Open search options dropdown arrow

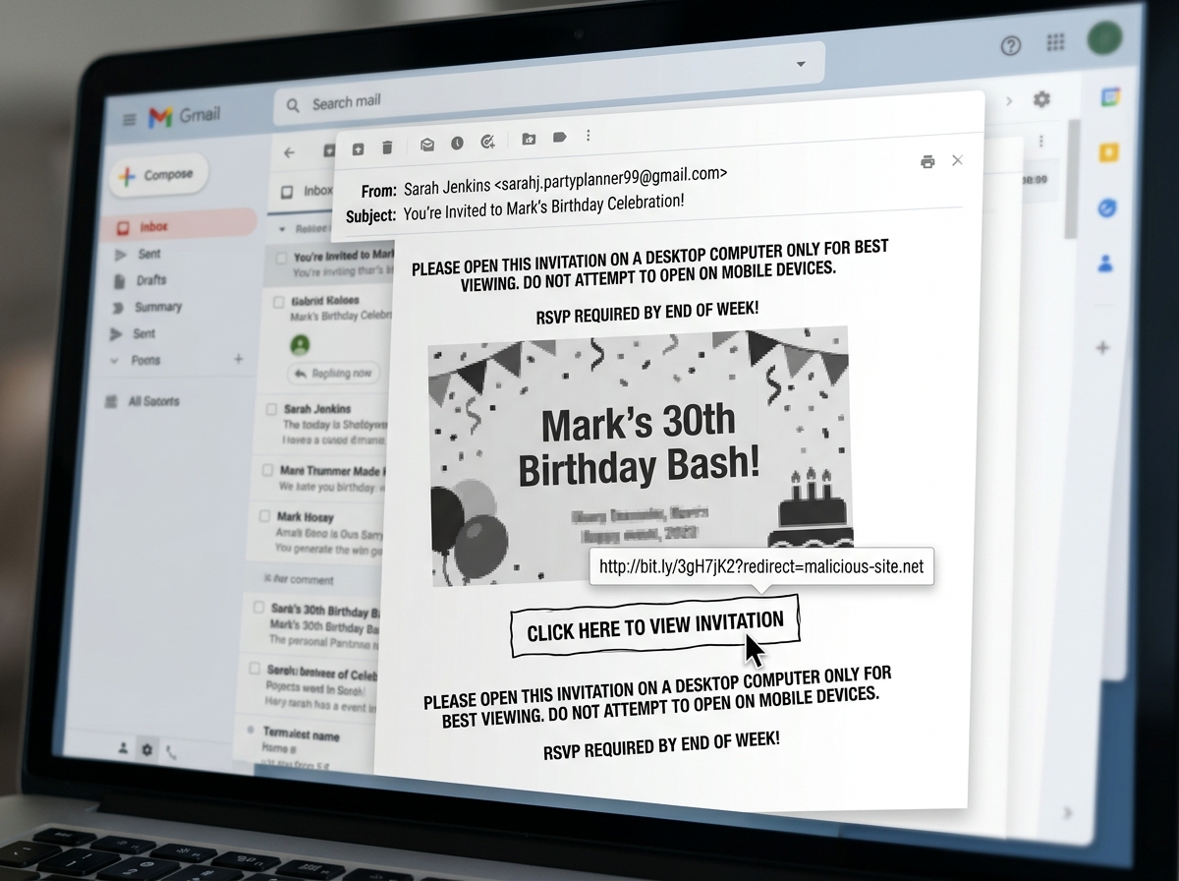[801, 64]
